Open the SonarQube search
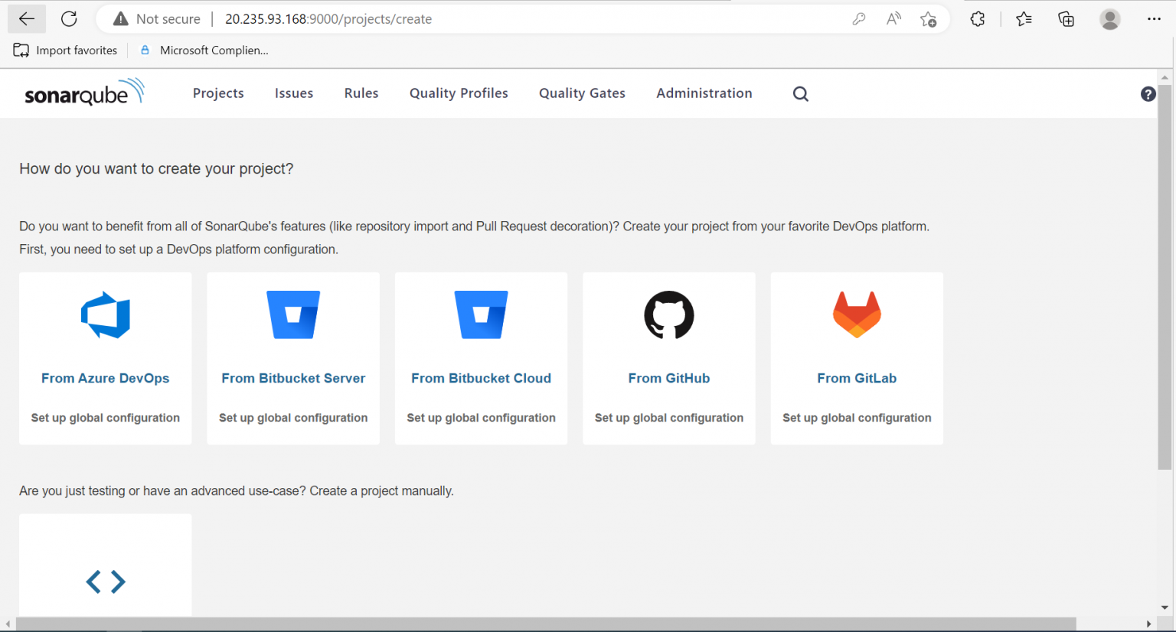1176x632 pixels. [800, 93]
